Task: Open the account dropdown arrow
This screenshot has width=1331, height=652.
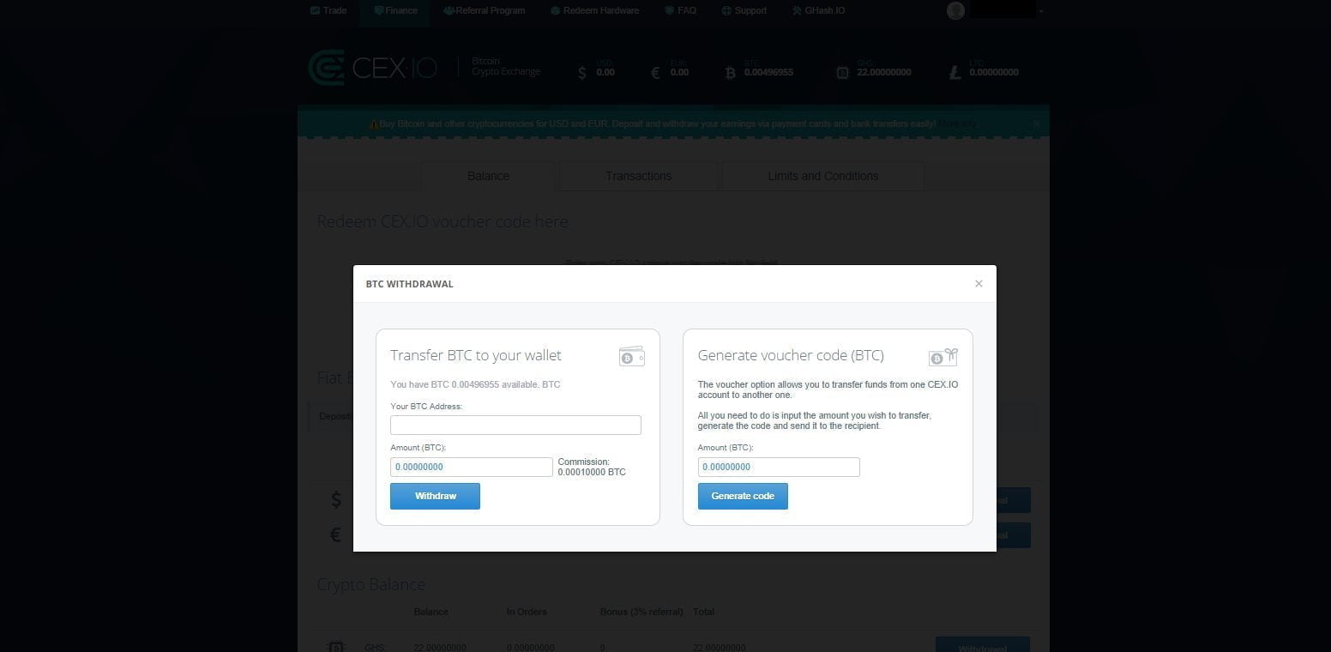Action: click(1041, 11)
